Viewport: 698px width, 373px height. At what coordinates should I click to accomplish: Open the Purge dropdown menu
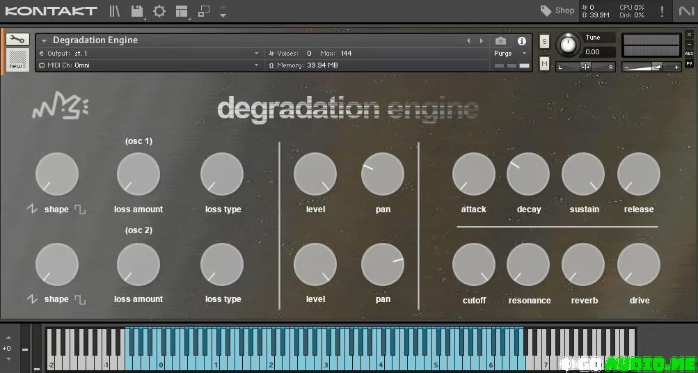point(511,54)
